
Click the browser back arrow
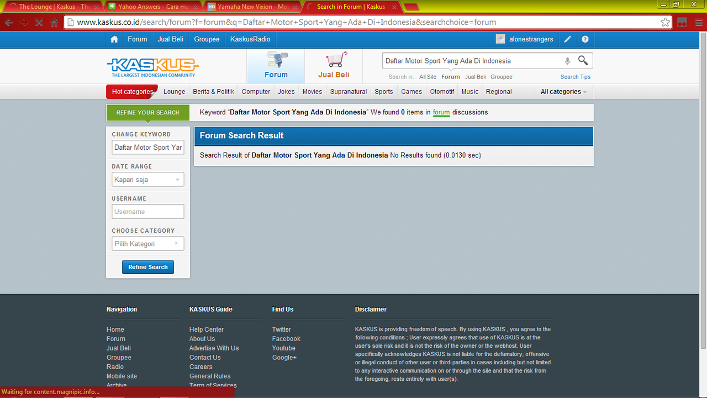click(x=9, y=22)
